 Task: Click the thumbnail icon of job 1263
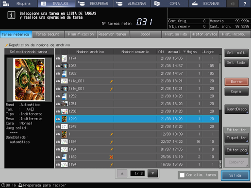(64, 66)
